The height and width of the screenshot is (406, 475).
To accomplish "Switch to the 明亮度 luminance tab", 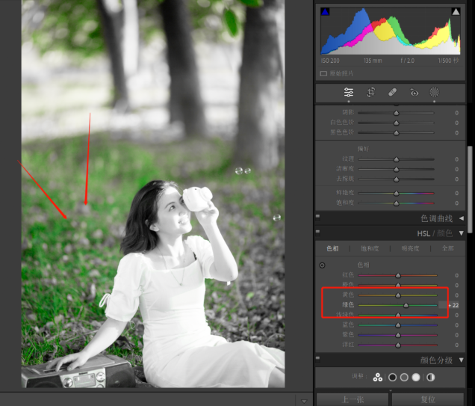I will [x=410, y=249].
